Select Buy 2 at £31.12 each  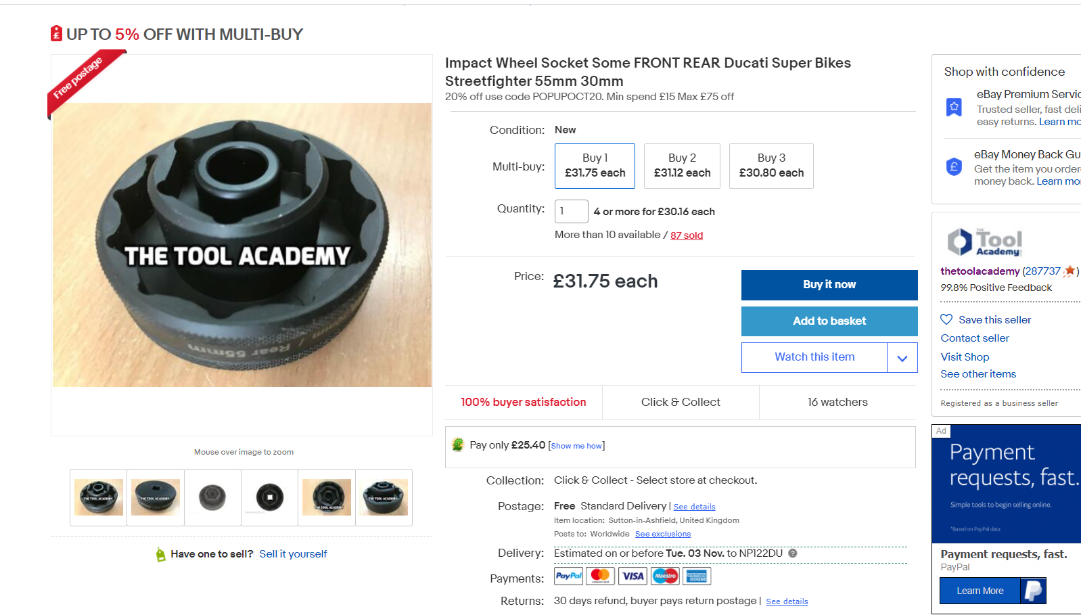coord(682,166)
